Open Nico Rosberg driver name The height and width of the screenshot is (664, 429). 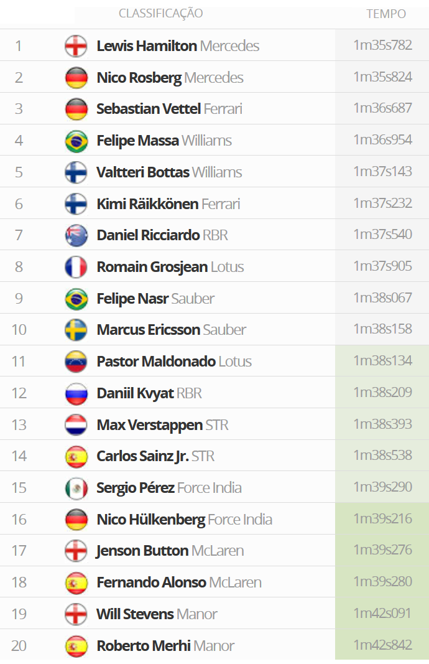pos(139,78)
